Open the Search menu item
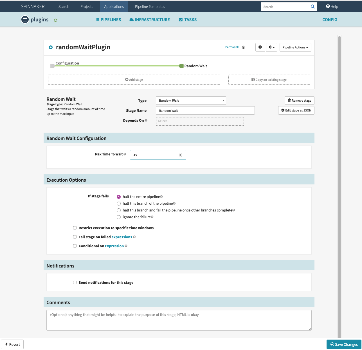 [x=64, y=6]
